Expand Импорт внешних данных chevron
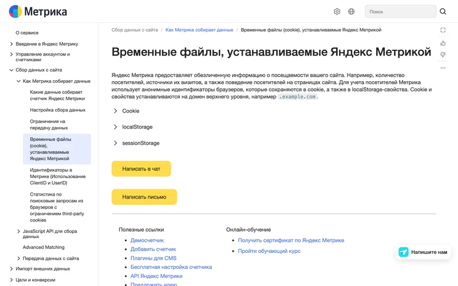Viewport: 458px width, 286px height. click(x=11, y=269)
